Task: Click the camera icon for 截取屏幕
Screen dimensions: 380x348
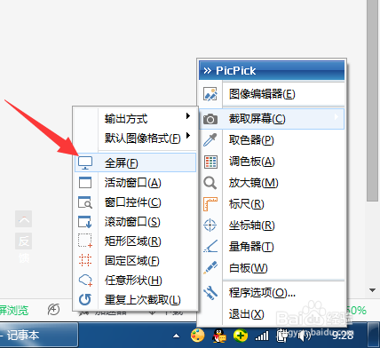Action: (210, 119)
